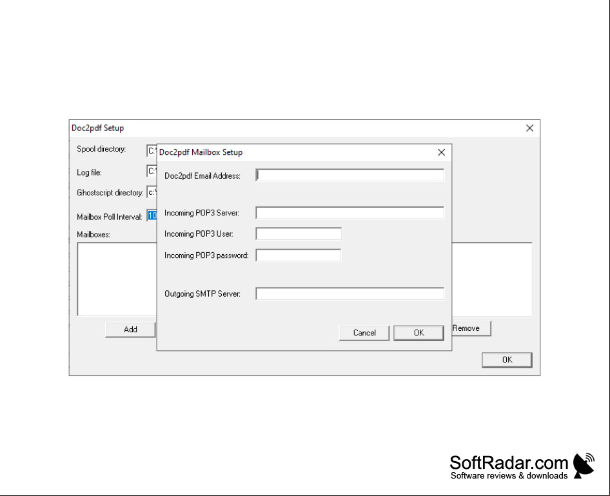
Task: Cancel the Mailbox Setup dialog
Action: tap(364, 333)
